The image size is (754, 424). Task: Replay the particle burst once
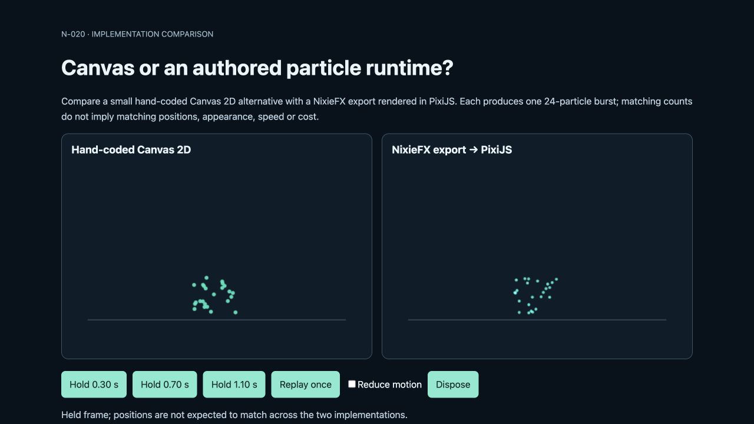coord(306,385)
